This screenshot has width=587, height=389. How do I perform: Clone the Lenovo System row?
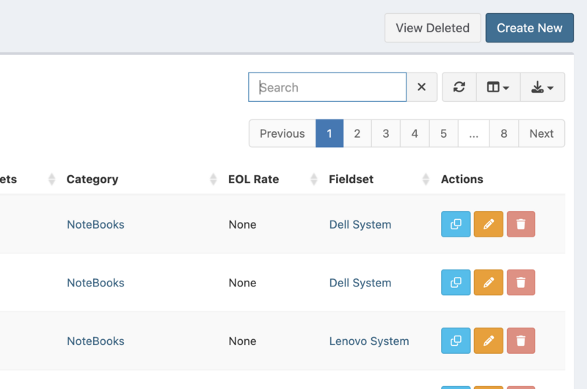pyautogui.click(x=456, y=341)
